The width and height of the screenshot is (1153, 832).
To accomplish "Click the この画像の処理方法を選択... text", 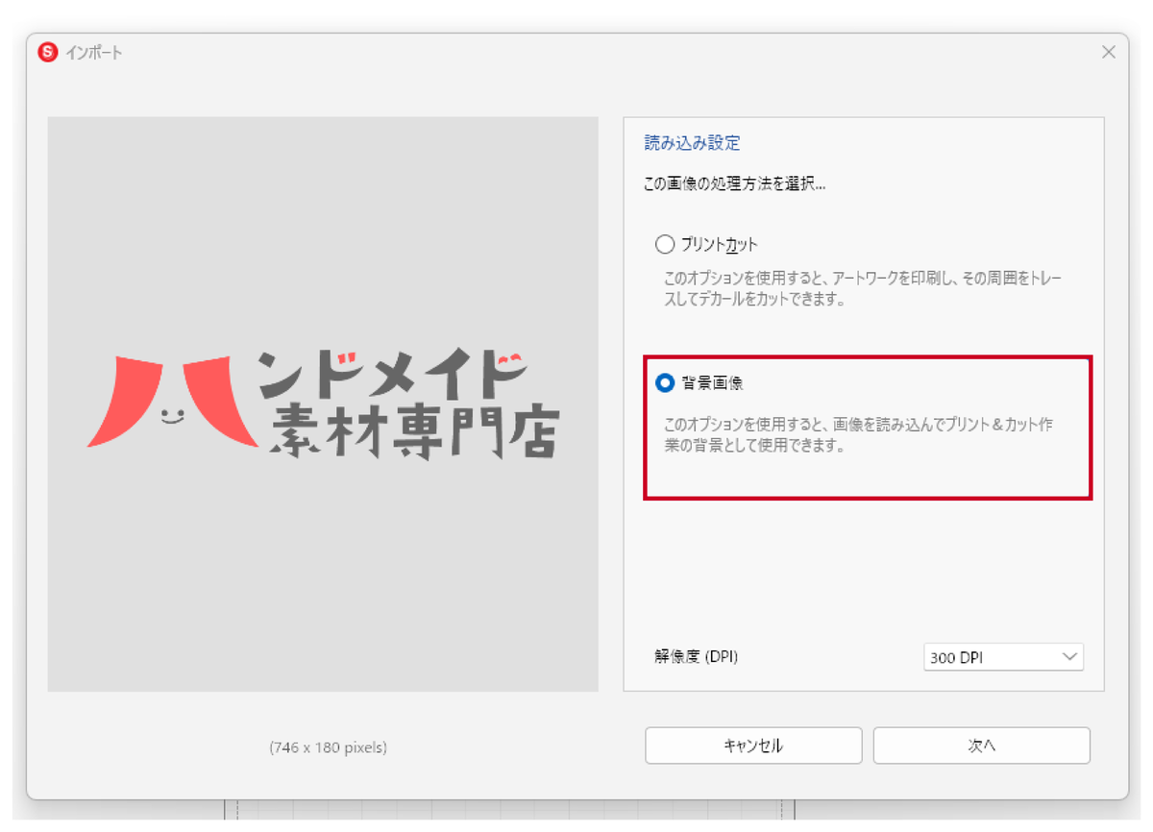I will pyautogui.click(x=734, y=184).
